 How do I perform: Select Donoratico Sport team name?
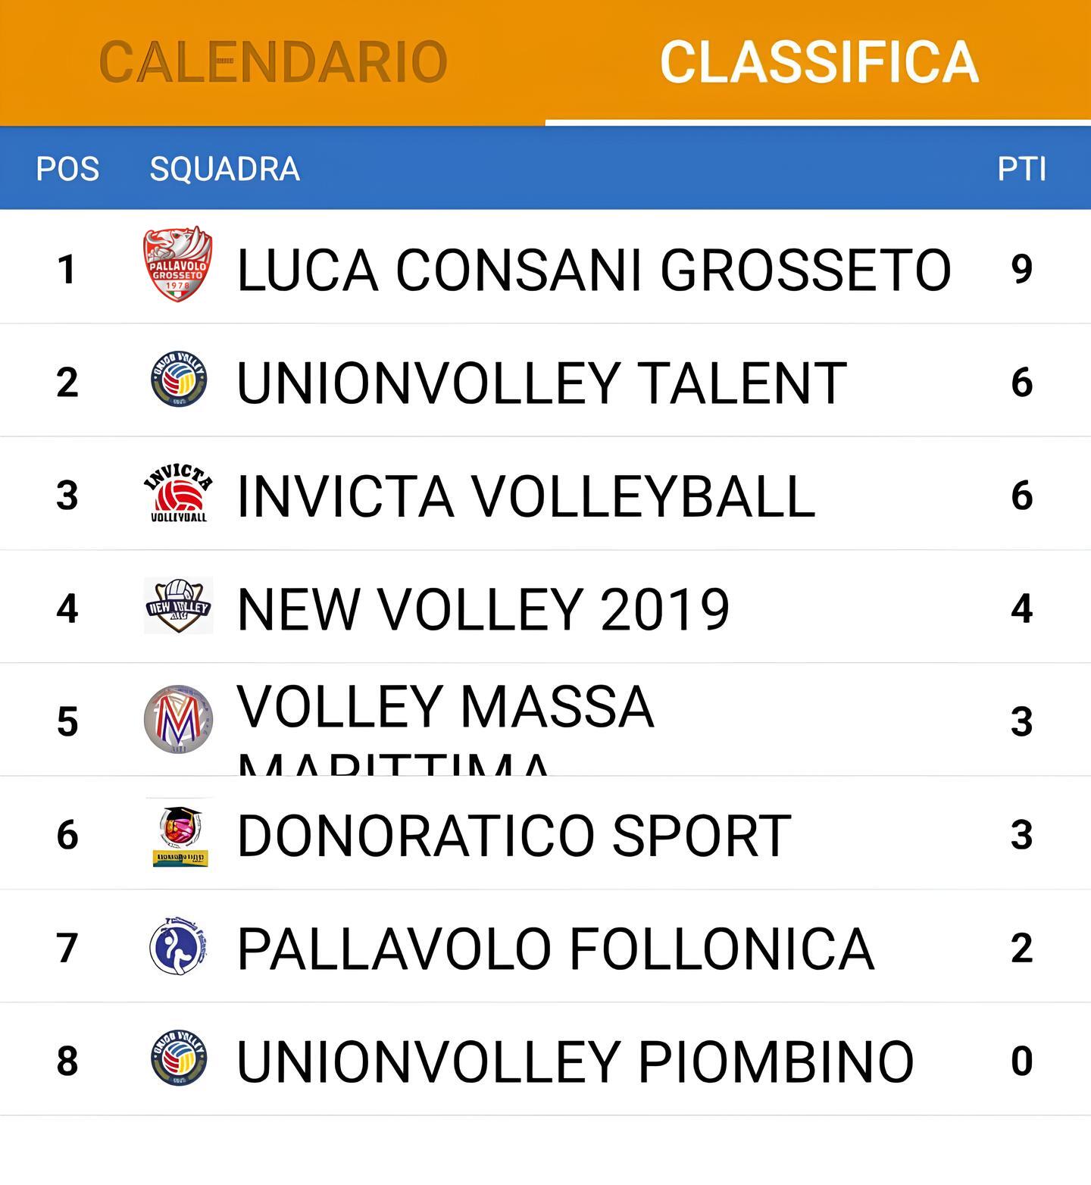(x=514, y=836)
